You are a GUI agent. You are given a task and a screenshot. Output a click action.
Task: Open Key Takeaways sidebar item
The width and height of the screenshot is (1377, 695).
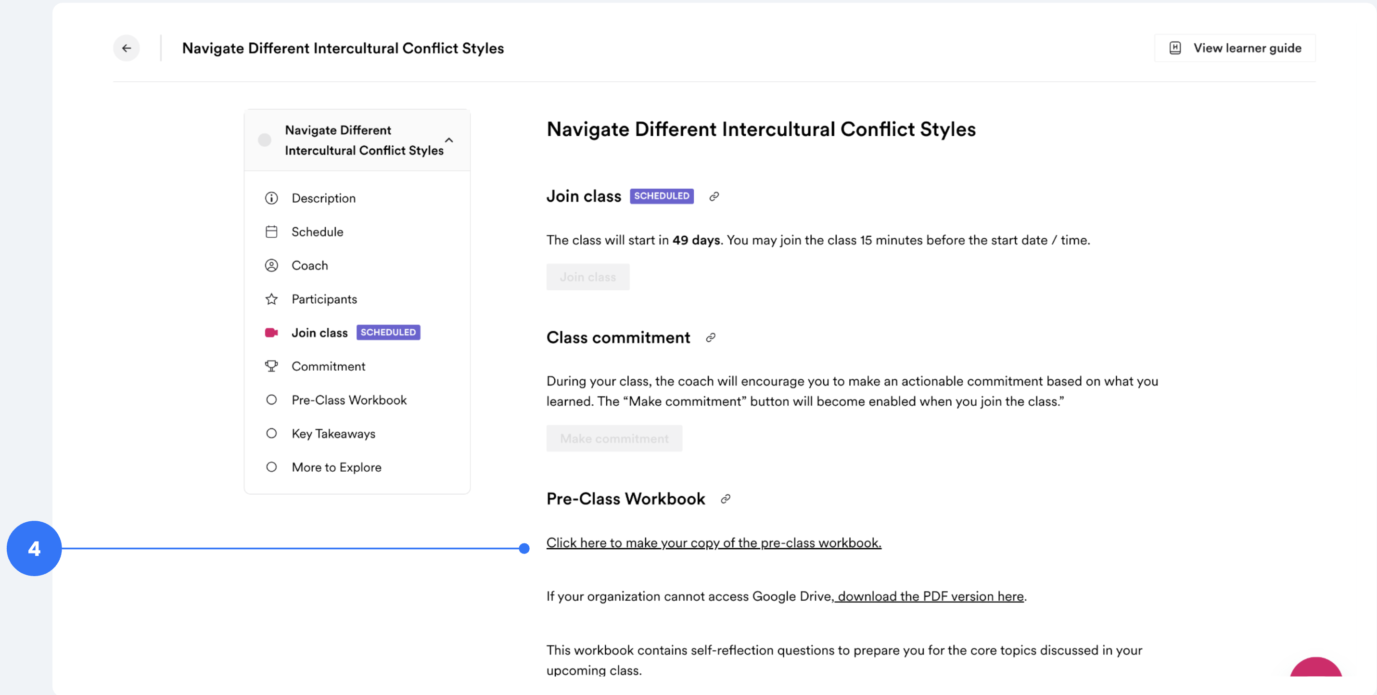[333, 434]
